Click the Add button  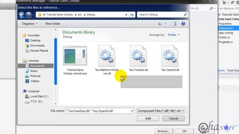coord(148,118)
